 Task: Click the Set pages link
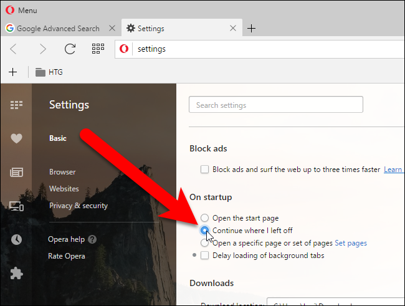click(351, 243)
